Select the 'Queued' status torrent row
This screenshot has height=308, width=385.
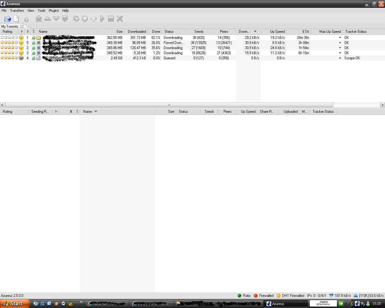[192, 58]
